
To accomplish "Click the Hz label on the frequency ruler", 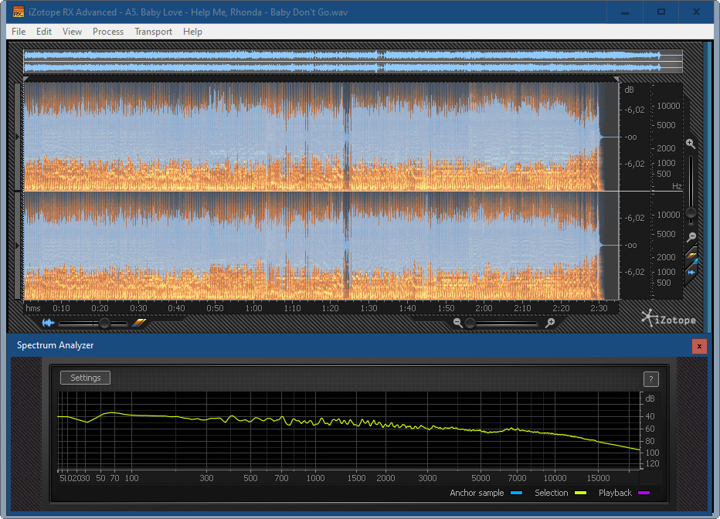I will pos(677,186).
